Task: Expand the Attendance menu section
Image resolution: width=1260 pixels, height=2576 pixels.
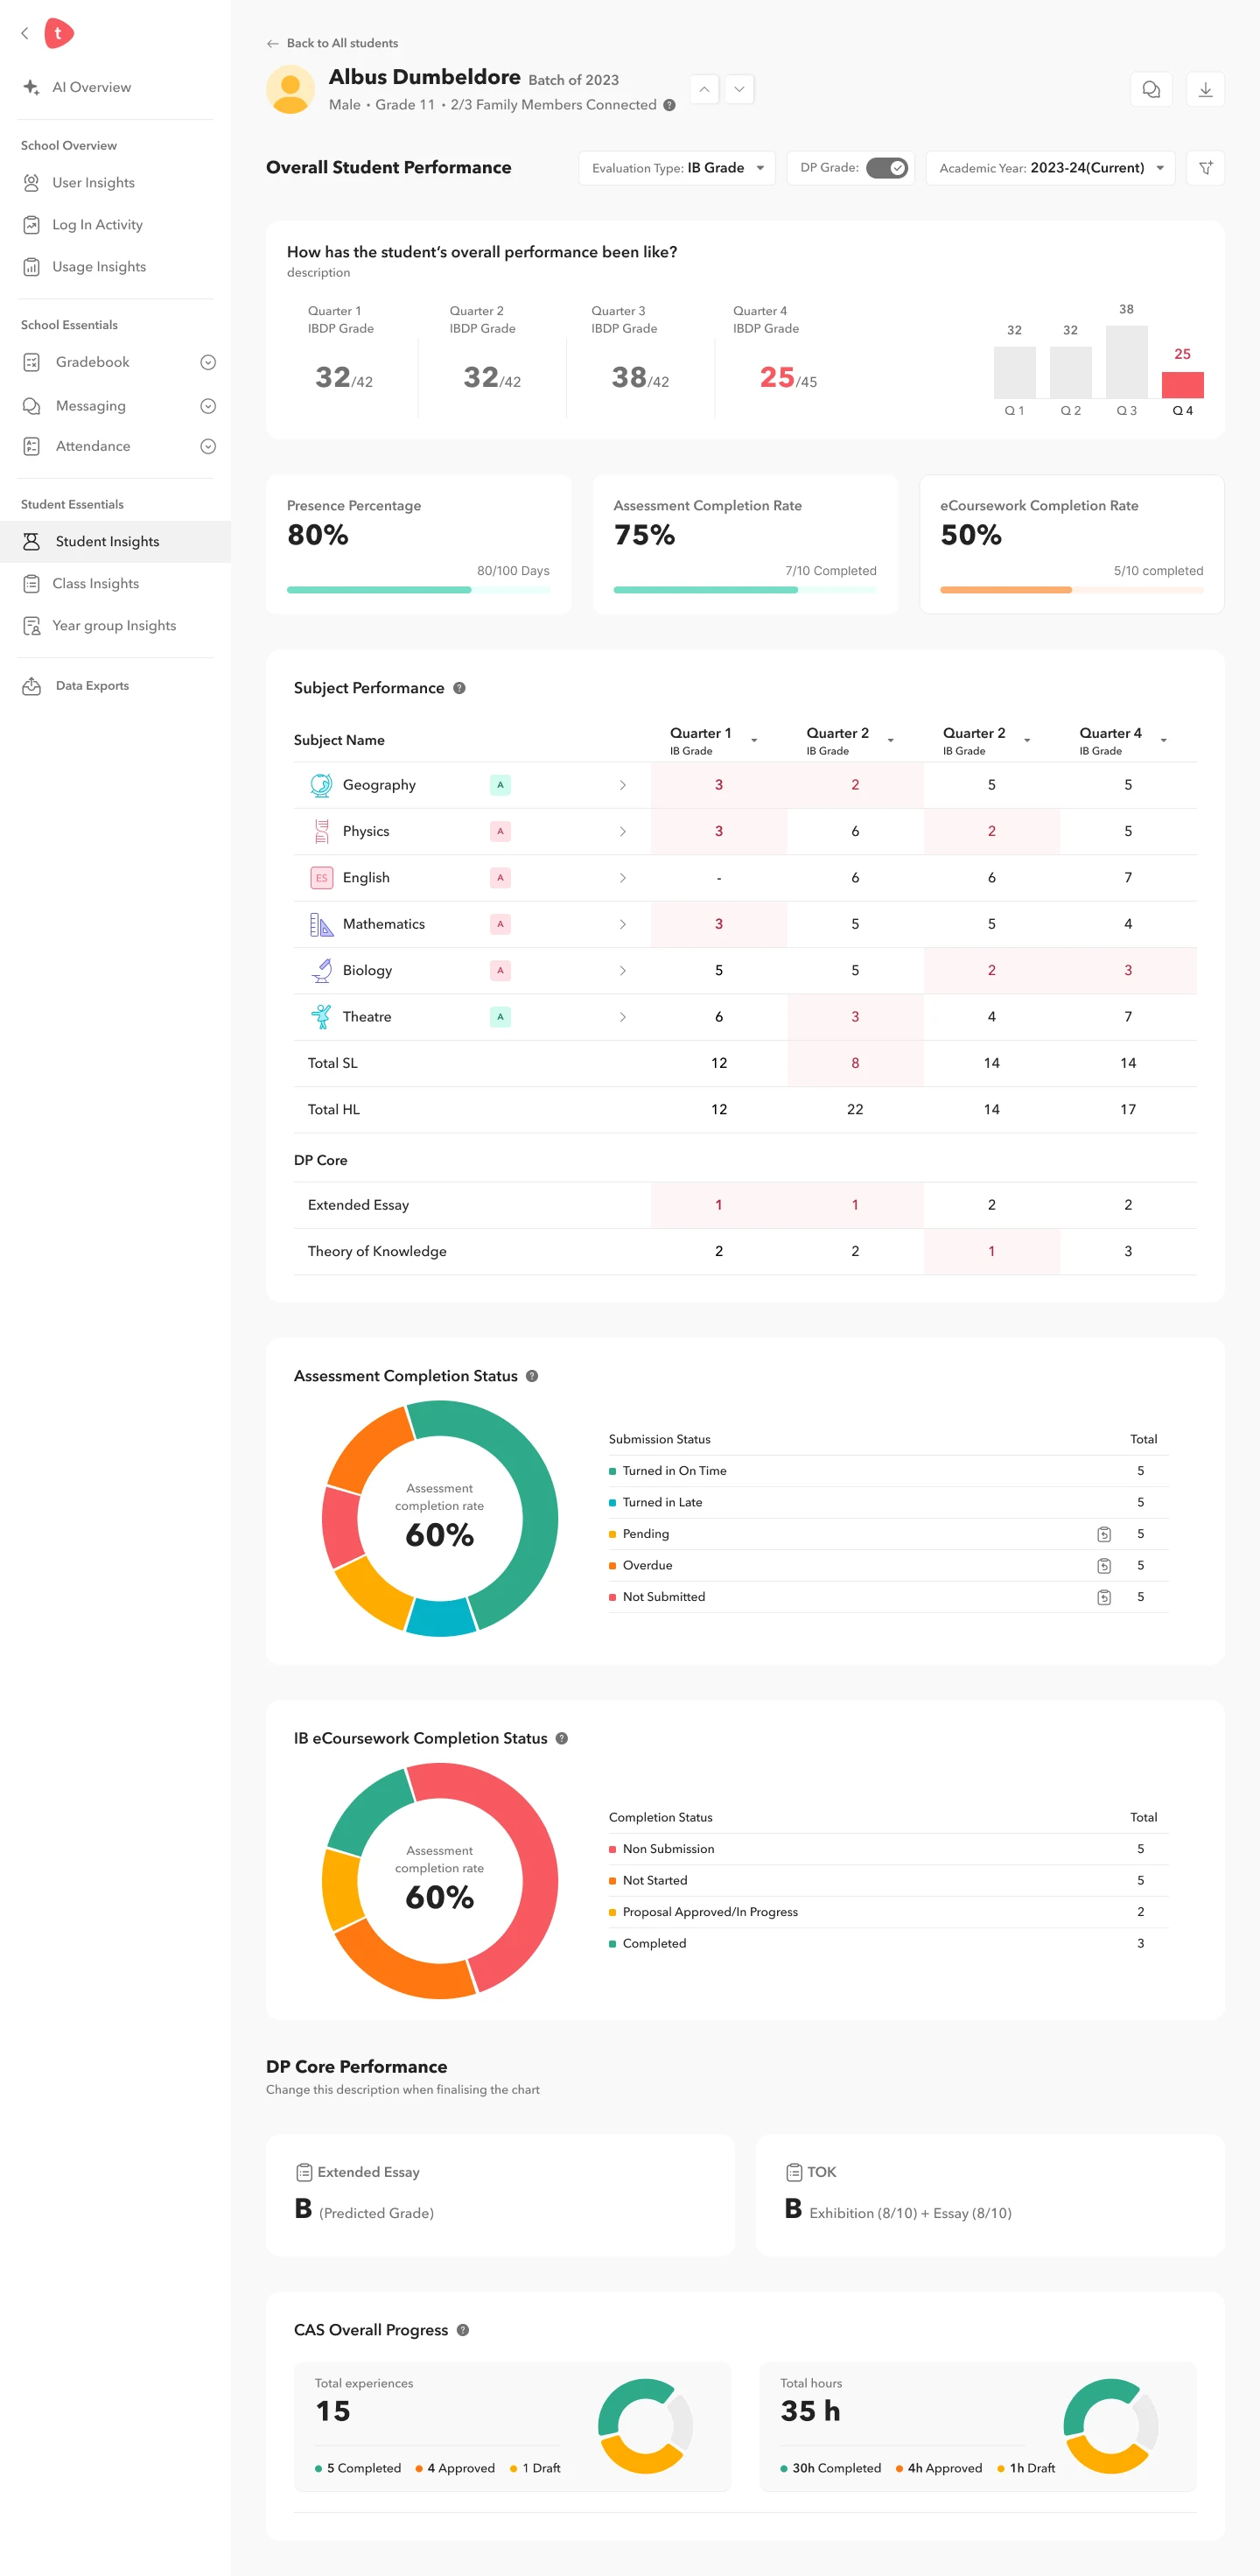Action: 208,446
